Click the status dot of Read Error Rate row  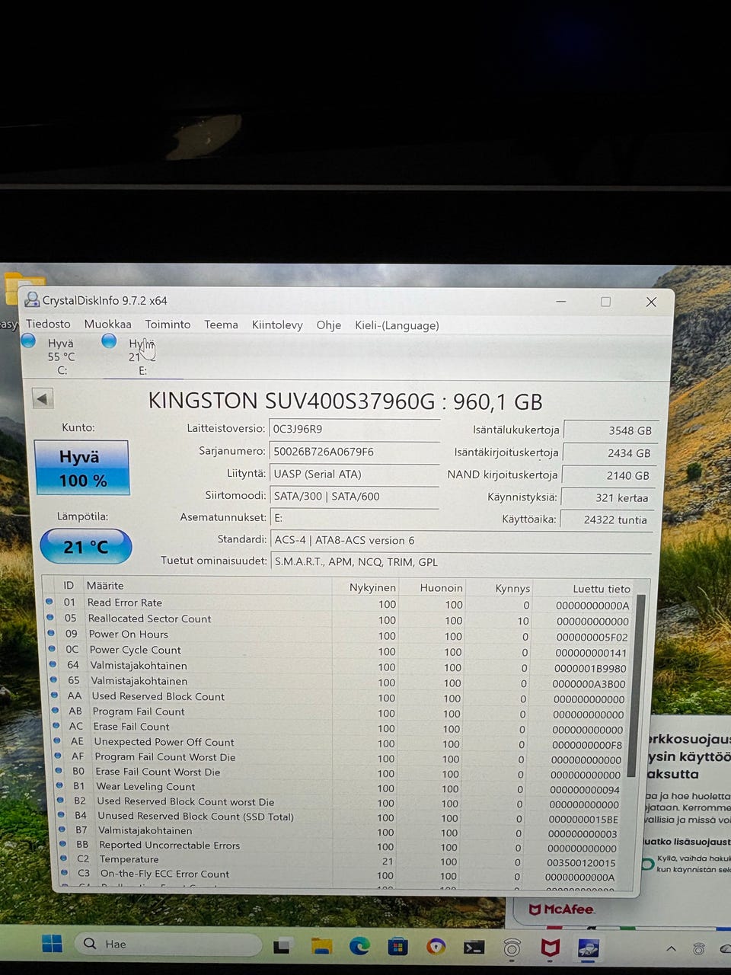(x=49, y=602)
